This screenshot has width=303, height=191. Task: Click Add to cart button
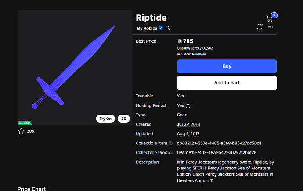click(x=227, y=83)
